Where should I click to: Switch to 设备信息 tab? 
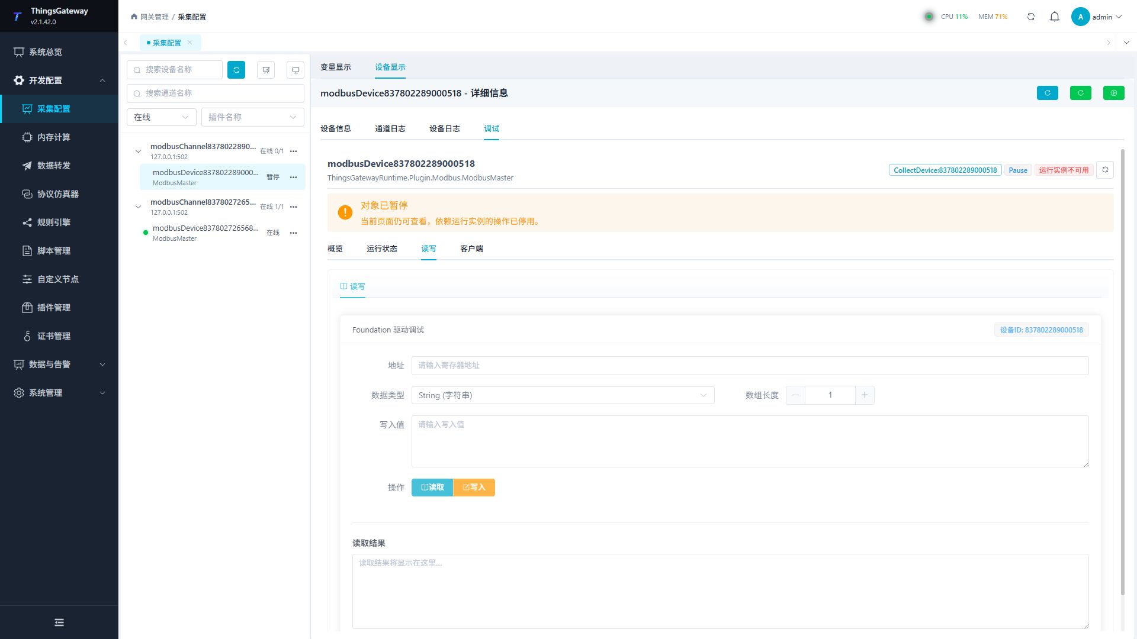[x=336, y=128]
